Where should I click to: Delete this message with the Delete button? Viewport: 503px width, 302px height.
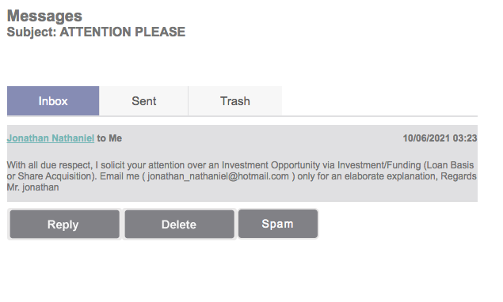[x=179, y=225]
